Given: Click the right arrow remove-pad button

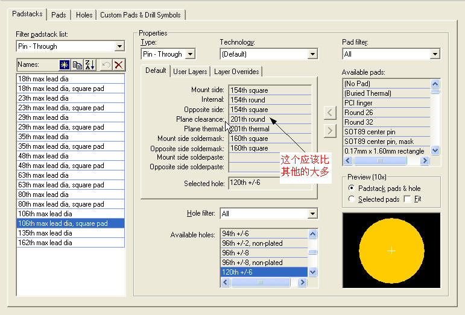Looking at the screenshot, I should point(329,130).
